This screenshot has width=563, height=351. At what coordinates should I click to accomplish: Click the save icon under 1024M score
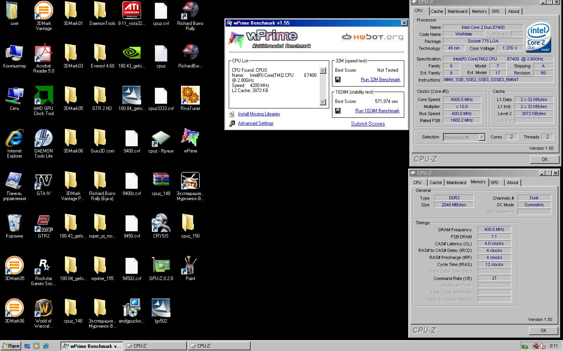pos(338,111)
